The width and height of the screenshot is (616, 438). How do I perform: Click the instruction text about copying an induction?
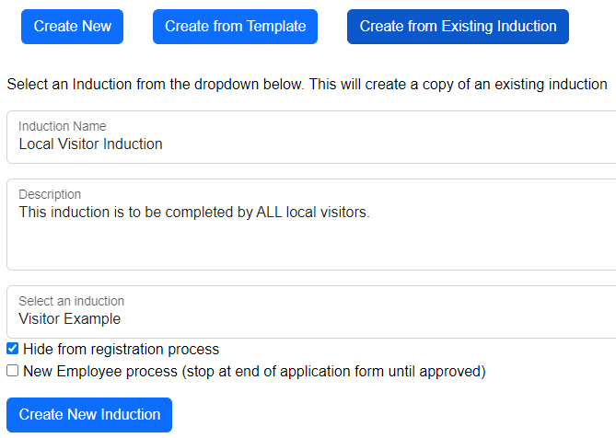307,85
